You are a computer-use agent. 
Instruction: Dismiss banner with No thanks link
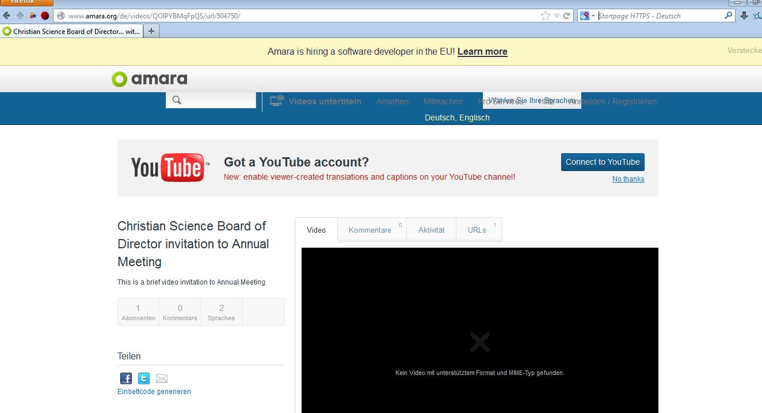pyautogui.click(x=628, y=179)
